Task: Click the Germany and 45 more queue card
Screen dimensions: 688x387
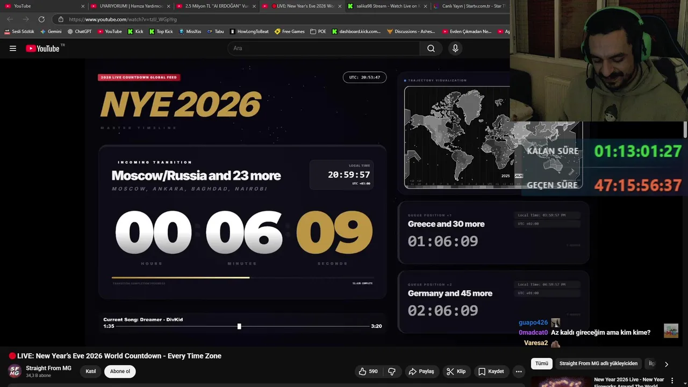Action: tap(493, 302)
